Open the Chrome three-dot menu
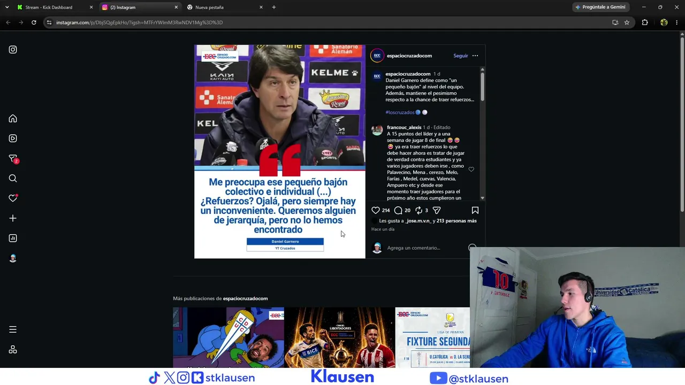 pos(677,22)
